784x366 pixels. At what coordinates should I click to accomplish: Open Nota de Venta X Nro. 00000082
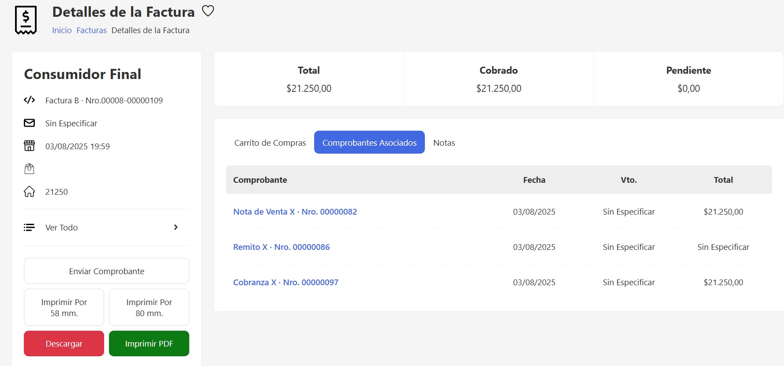click(295, 212)
